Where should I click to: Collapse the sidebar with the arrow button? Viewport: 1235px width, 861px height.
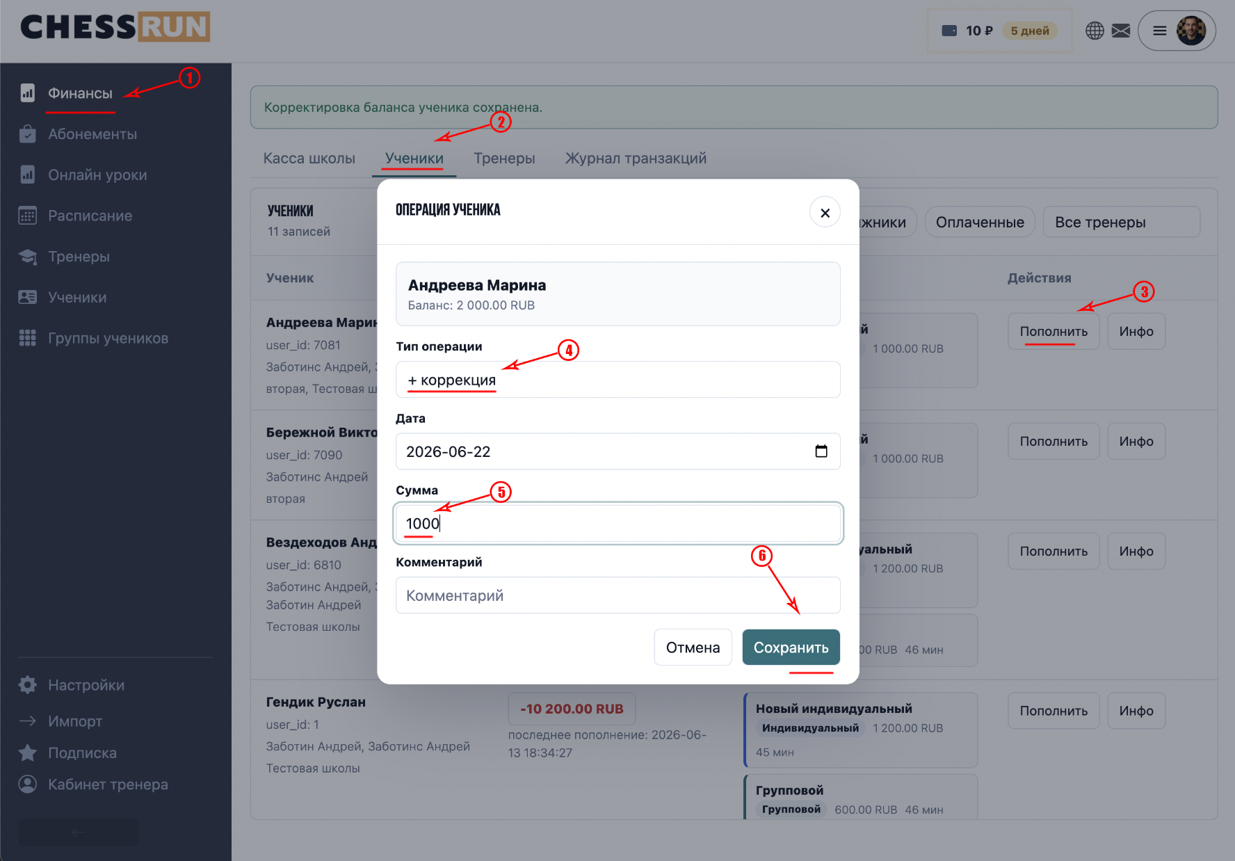pos(79,832)
